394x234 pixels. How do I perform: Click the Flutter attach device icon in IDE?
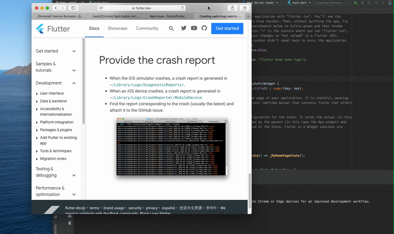click(390, 3)
